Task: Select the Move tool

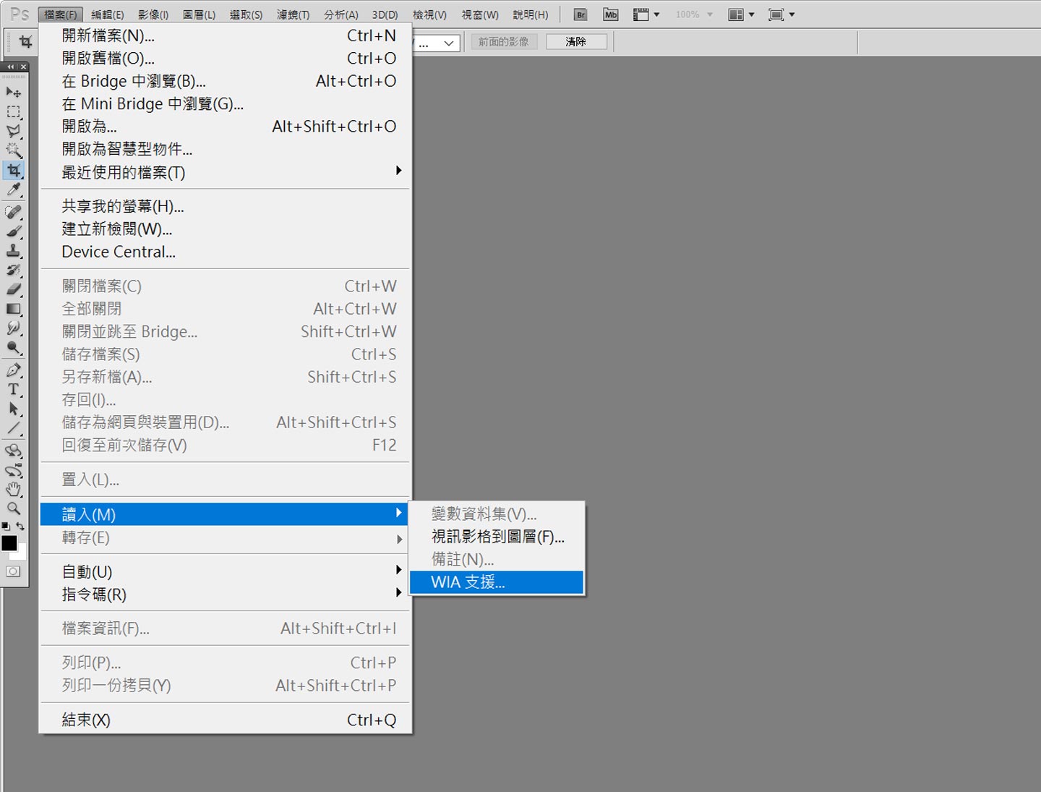Action: (x=14, y=92)
